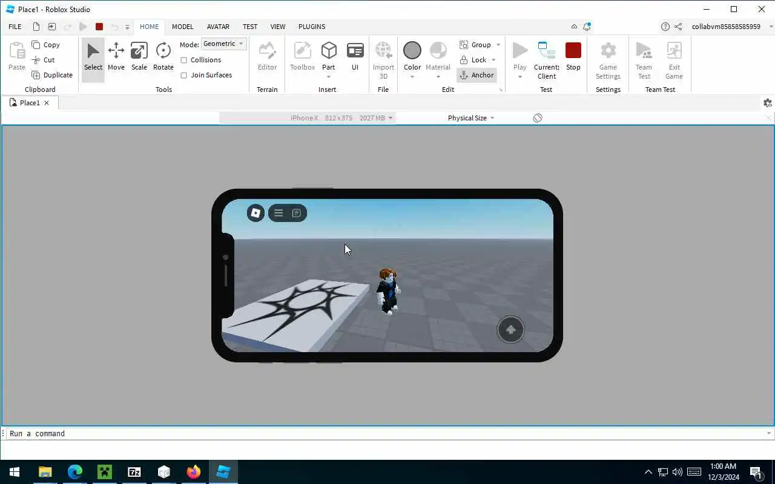Screen dimensions: 775x484
Task: Copy the selection
Action: pyautogui.click(x=46, y=45)
